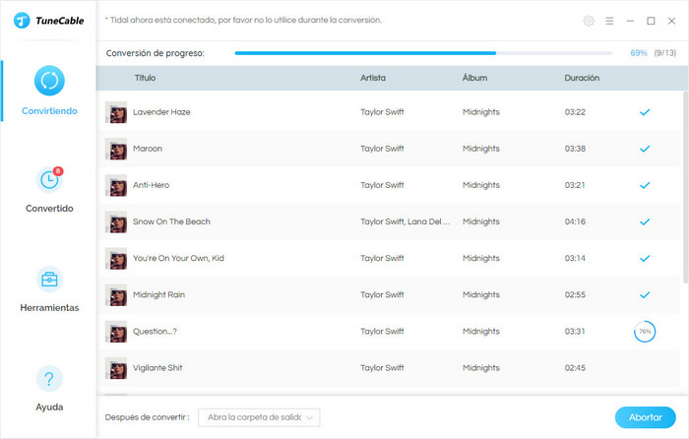Click the Lavender Haze album thumbnail
Screen dimensions: 689x439
click(x=116, y=112)
